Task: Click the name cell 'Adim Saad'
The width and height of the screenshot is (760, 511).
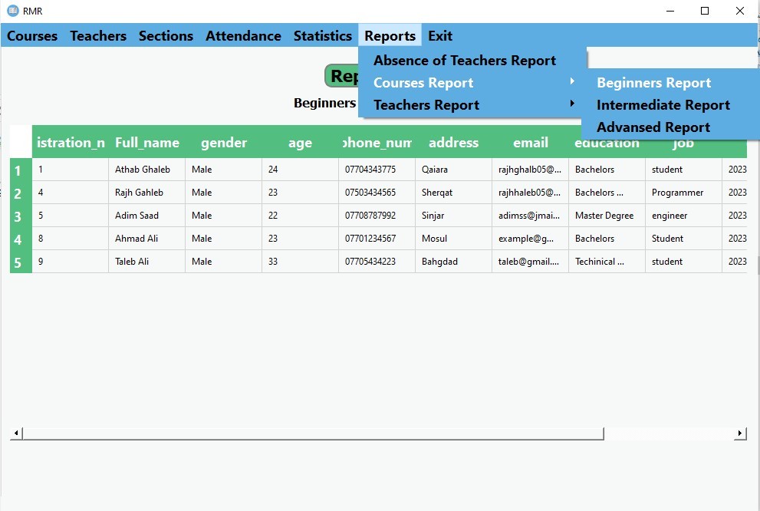Action: click(x=147, y=216)
